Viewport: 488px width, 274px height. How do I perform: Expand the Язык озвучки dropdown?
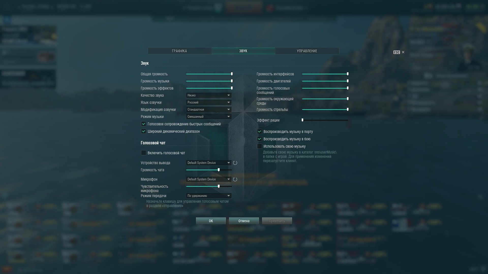pos(209,102)
